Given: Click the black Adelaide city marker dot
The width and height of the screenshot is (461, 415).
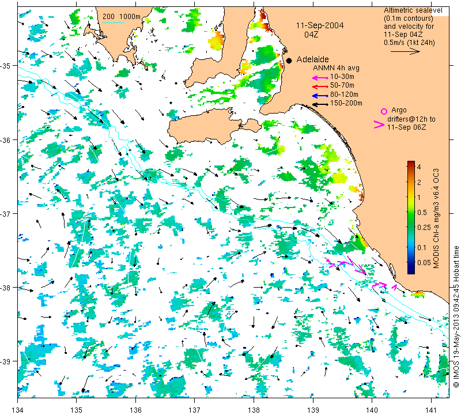Looking at the screenshot, I should tap(289, 61).
